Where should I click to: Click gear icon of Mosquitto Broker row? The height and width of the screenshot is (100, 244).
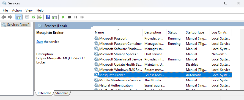pyautogui.click(x=97, y=75)
